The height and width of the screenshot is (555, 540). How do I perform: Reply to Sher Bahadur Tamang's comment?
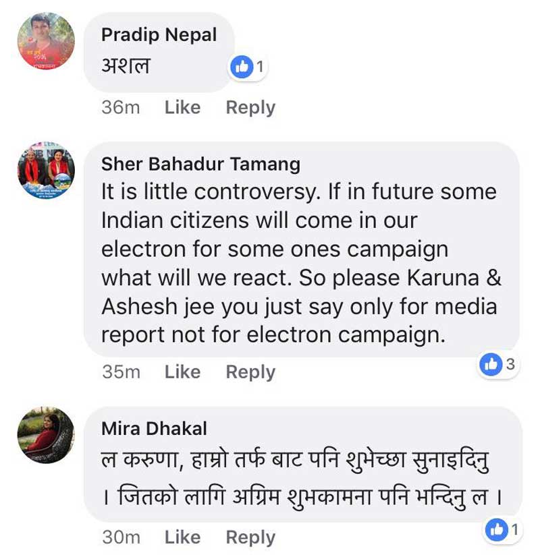250,372
